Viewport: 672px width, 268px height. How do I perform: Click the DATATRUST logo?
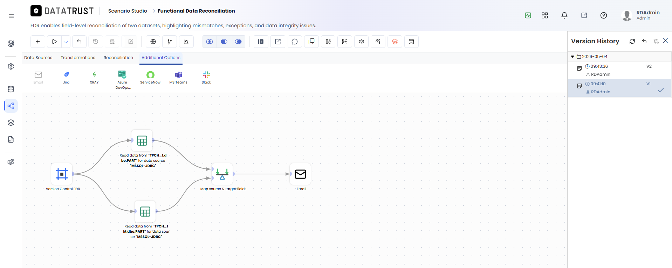(x=62, y=11)
